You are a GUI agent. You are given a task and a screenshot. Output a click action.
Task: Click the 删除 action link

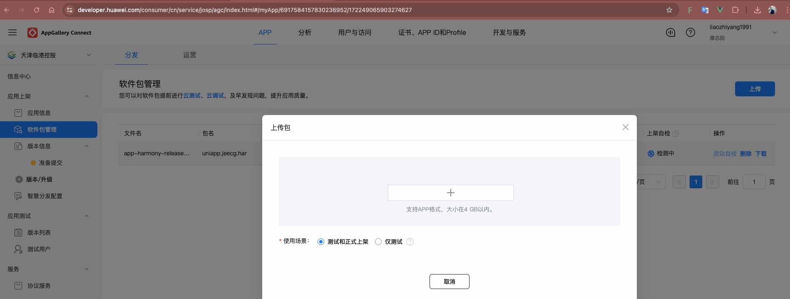tap(746, 154)
